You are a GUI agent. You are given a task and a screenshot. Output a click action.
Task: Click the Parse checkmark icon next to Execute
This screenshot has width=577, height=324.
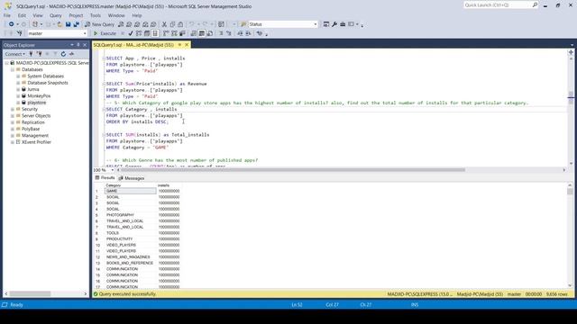tap(131, 33)
